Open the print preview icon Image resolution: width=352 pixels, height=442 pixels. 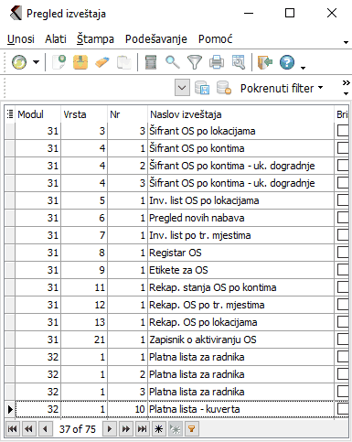pos(239,62)
